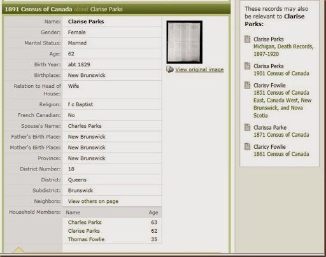This screenshot has height=257, width=326.
Task: Expand the yellow triangle marker at bottom
Action: 18,250
